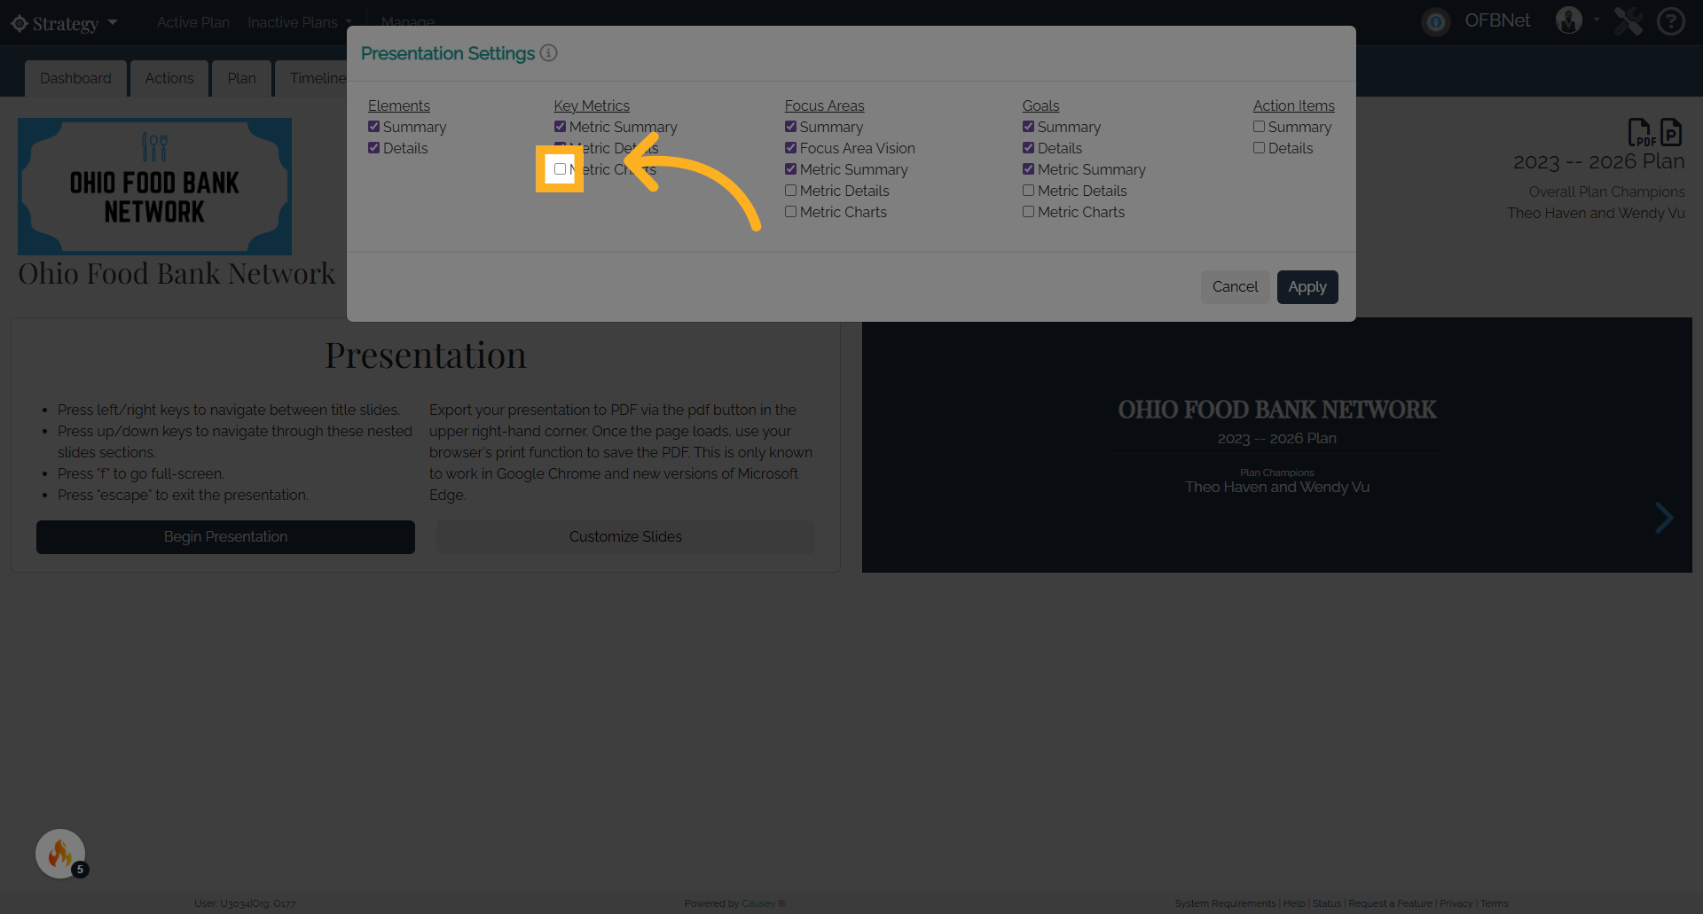This screenshot has width=1703, height=914.
Task: Open the Active Plan menu item
Action: click(x=193, y=22)
